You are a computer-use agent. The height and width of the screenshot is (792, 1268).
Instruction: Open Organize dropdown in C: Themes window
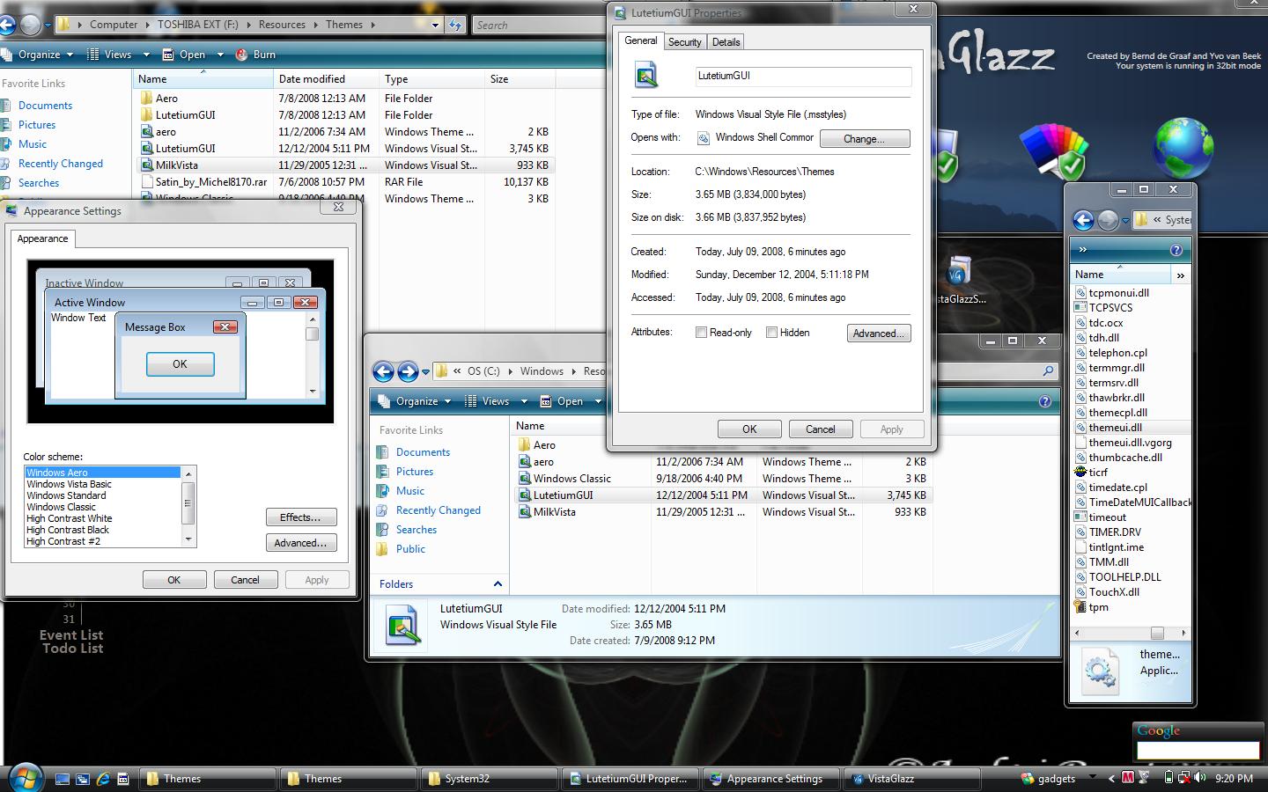pos(415,401)
